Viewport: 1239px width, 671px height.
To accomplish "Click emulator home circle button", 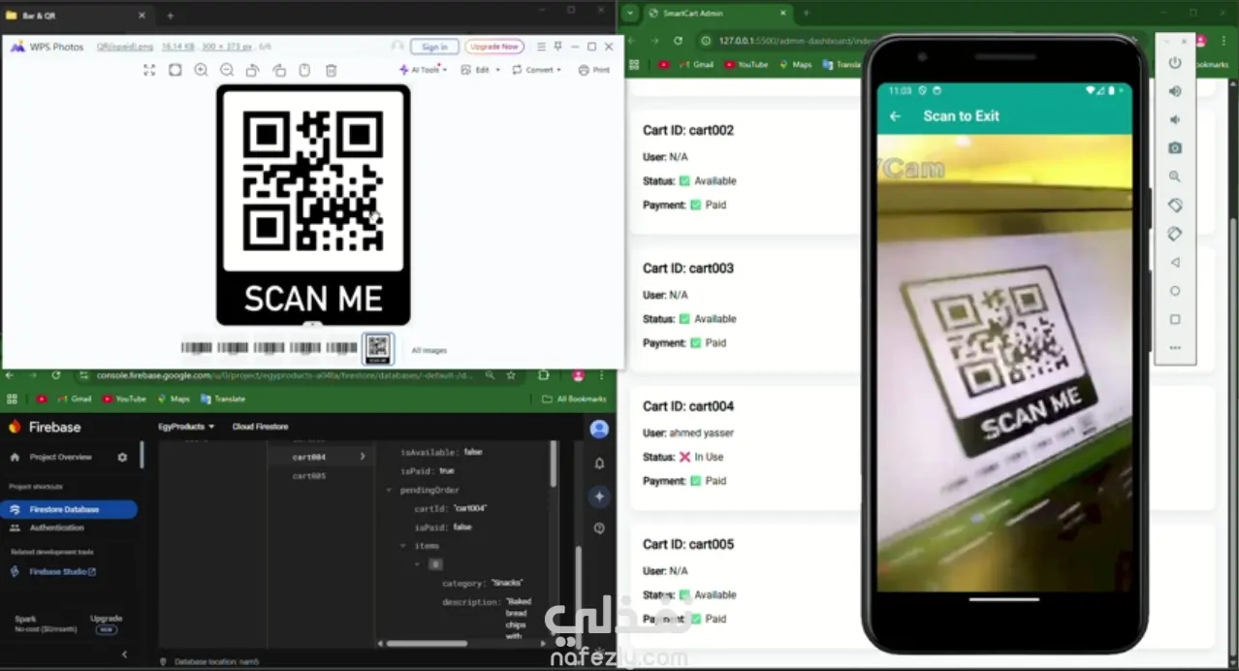I will click(x=1175, y=291).
